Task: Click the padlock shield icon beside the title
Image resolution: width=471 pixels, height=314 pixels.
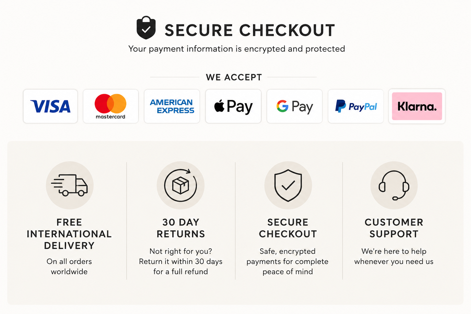Action: [146, 28]
